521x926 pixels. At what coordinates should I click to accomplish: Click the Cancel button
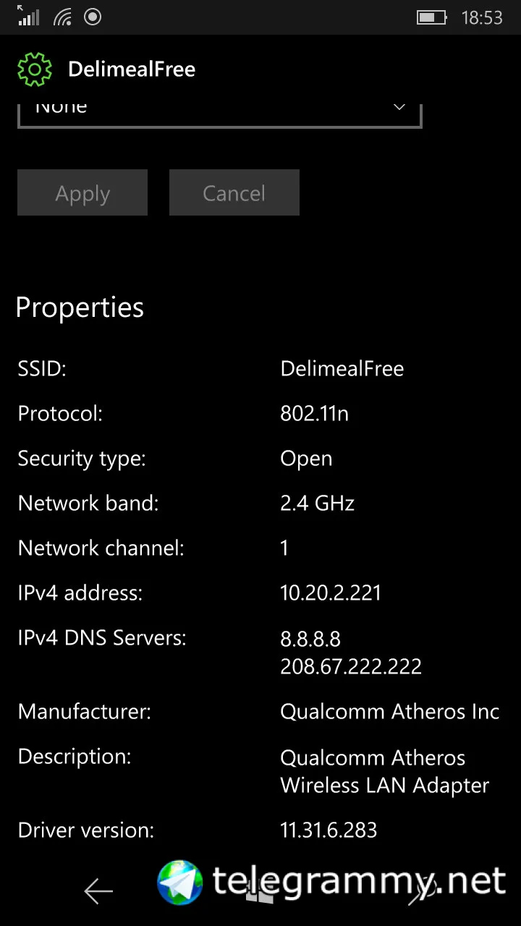pos(234,192)
